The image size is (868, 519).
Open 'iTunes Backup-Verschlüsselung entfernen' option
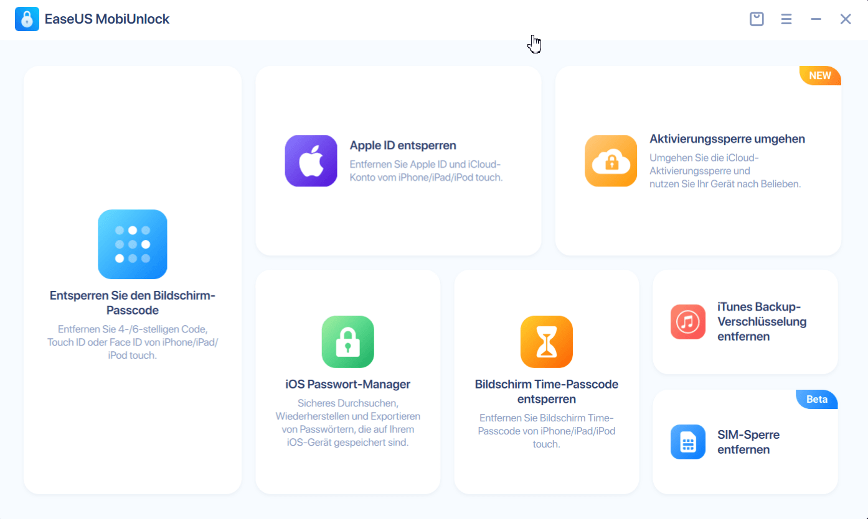point(762,322)
